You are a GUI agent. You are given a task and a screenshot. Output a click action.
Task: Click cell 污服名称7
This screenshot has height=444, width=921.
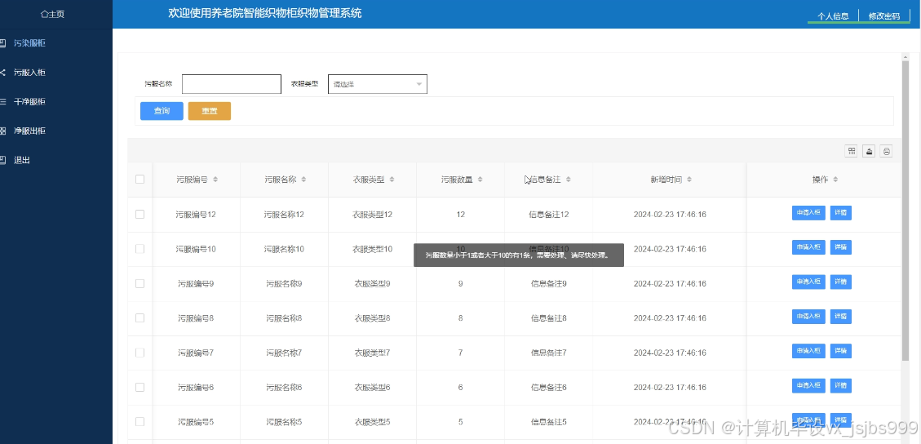coord(284,353)
